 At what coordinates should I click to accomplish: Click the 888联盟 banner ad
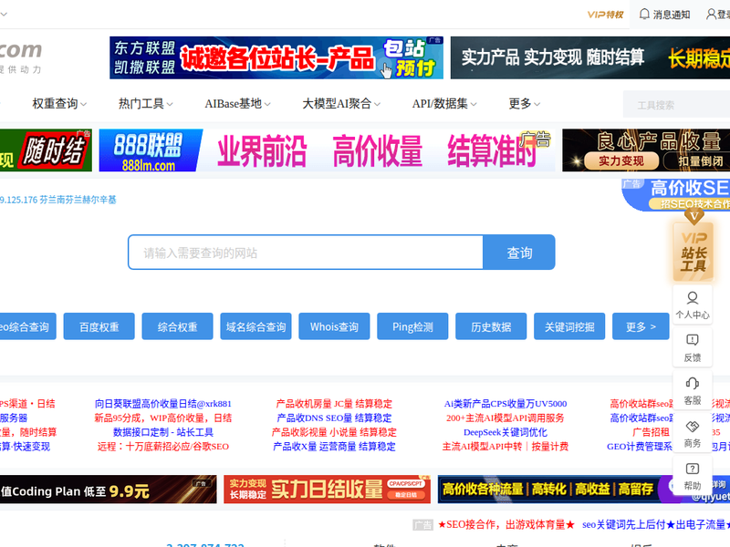pyautogui.click(x=327, y=150)
